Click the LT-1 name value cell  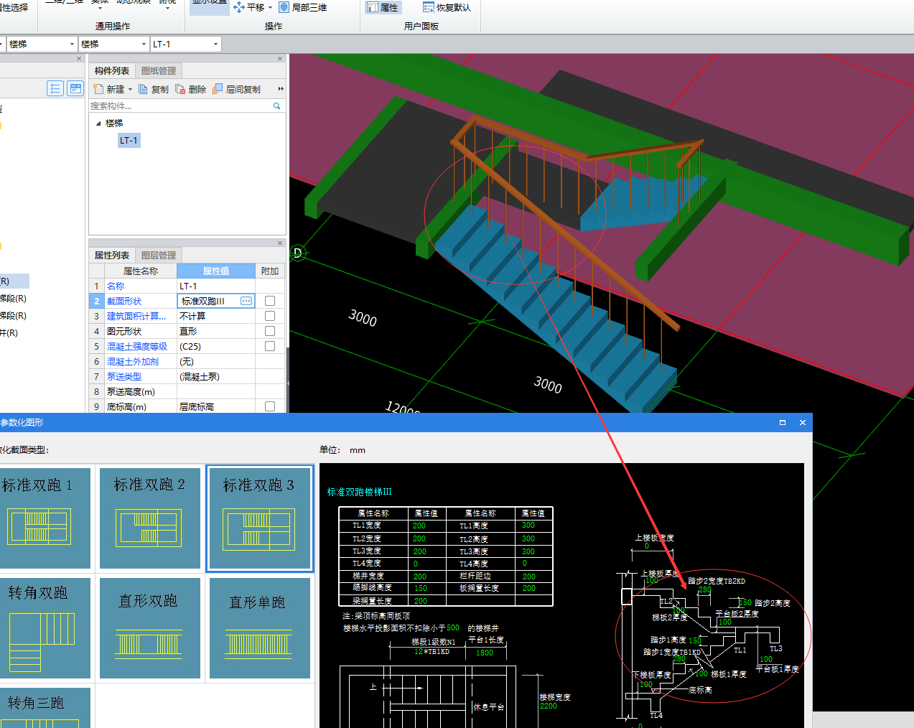click(216, 286)
